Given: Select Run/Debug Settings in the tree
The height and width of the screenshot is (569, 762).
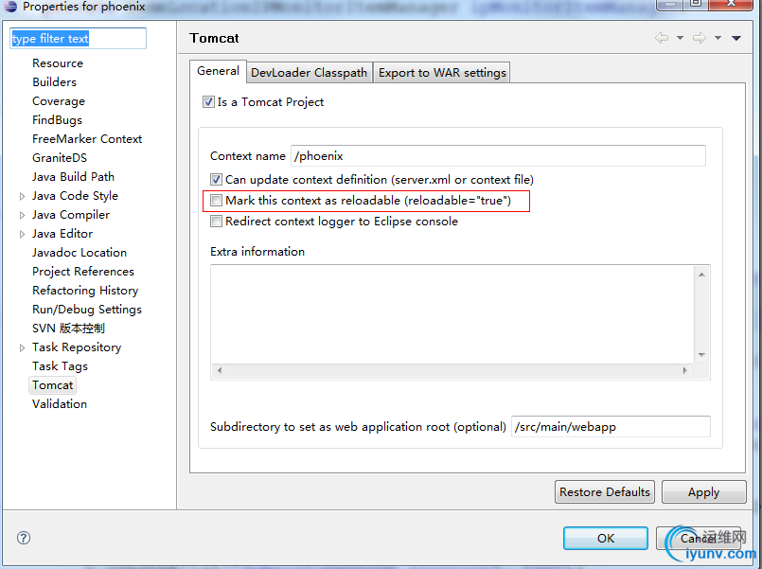Looking at the screenshot, I should click(87, 310).
